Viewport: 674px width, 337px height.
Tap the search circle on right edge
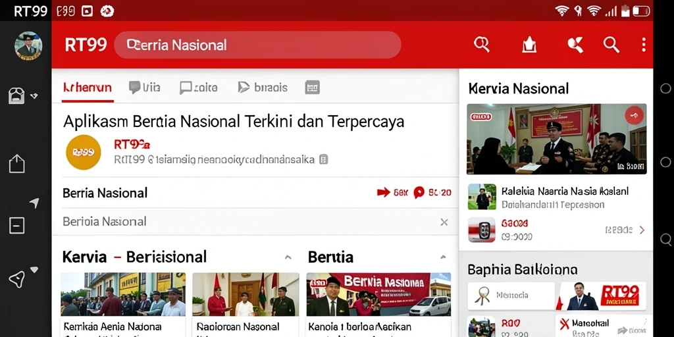(666, 239)
